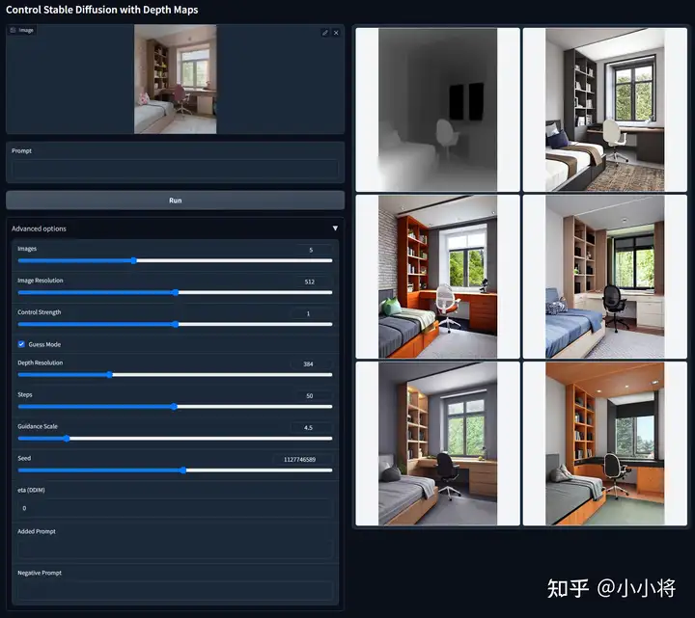Collapse the Advanced options arrow
Image resolution: width=695 pixels, height=618 pixels.
click(335, 228)
